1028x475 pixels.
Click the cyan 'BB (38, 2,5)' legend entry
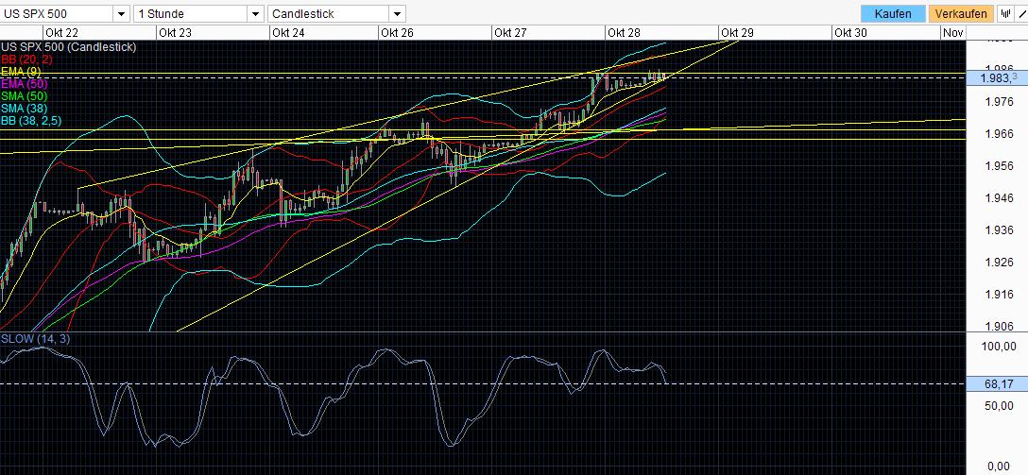coord(33,121)
